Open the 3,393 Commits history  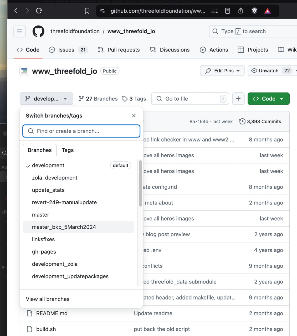pos(260,122)
